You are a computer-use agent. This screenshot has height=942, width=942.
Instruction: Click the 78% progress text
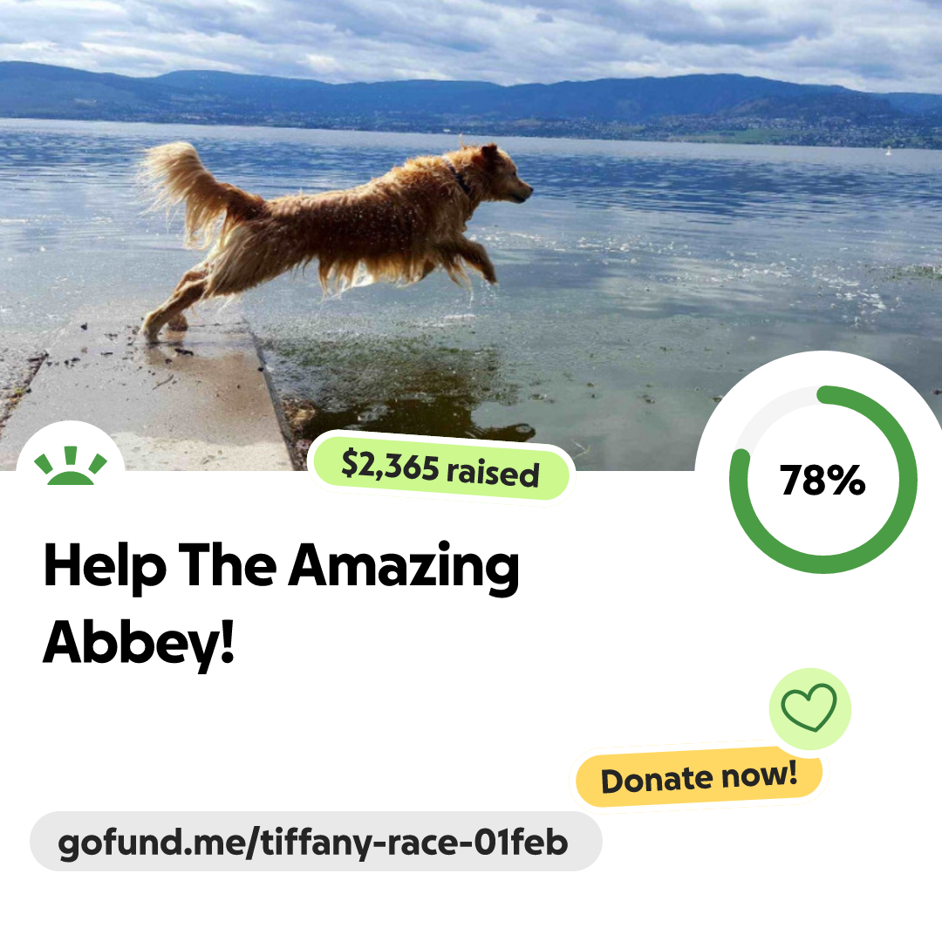click(823, 481)
